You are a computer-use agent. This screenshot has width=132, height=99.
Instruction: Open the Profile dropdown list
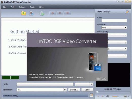click(45, 84)
